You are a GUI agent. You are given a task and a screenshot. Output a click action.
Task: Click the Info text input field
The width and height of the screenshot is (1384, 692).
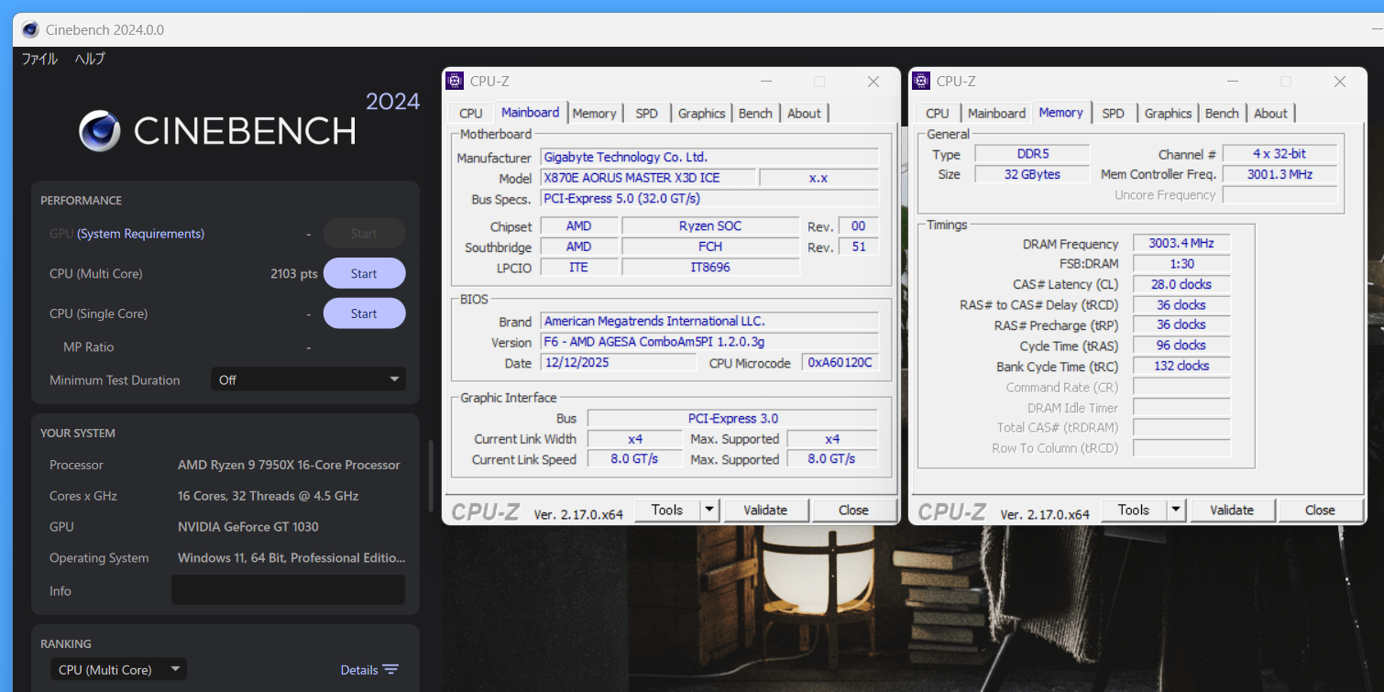[x=288, y=590]
